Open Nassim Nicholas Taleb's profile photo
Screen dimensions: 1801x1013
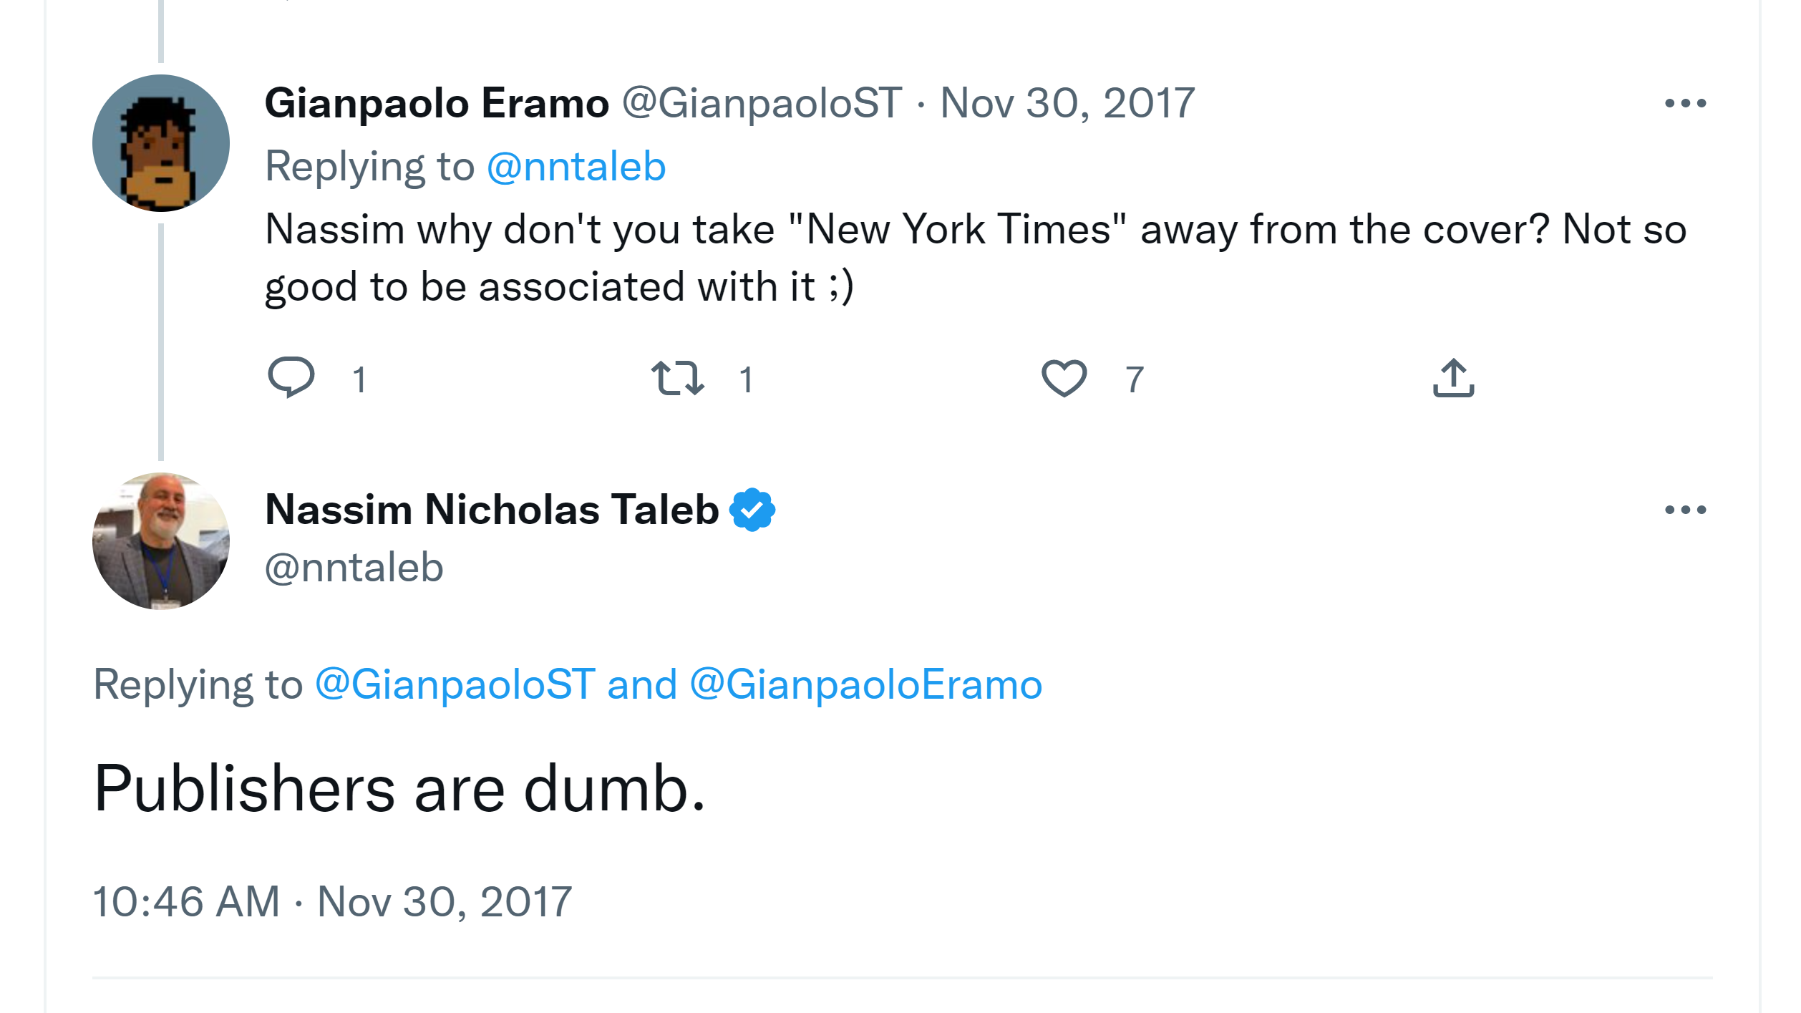coord(161,541)
